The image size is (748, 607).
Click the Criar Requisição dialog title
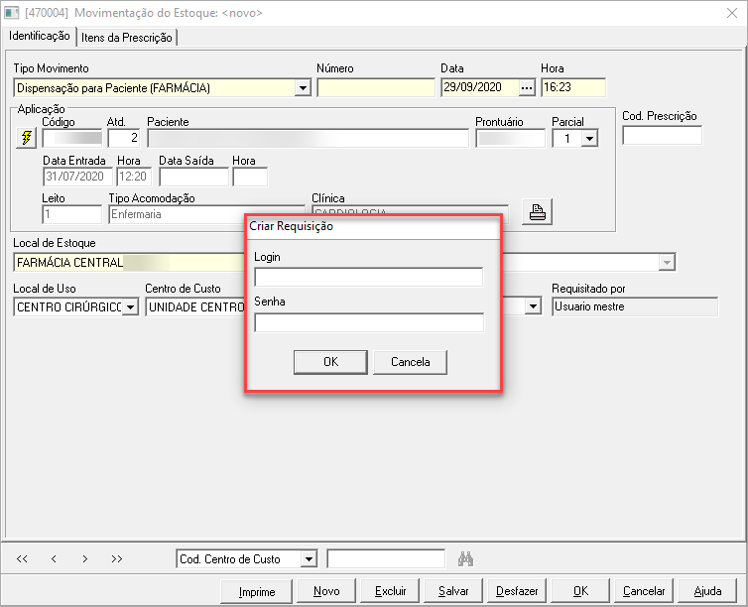(x=291, y=226)
